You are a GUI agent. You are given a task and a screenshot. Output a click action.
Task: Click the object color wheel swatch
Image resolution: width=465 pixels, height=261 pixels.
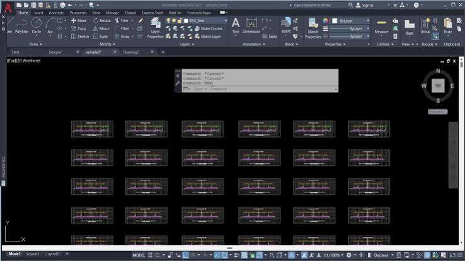[x=326, y=21]
